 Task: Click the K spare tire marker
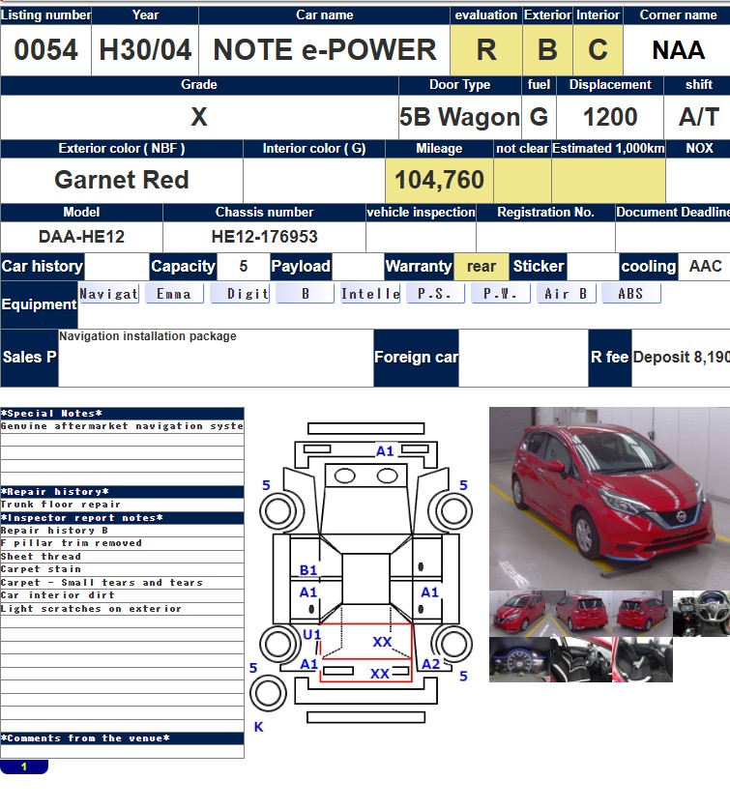(259, 727)
